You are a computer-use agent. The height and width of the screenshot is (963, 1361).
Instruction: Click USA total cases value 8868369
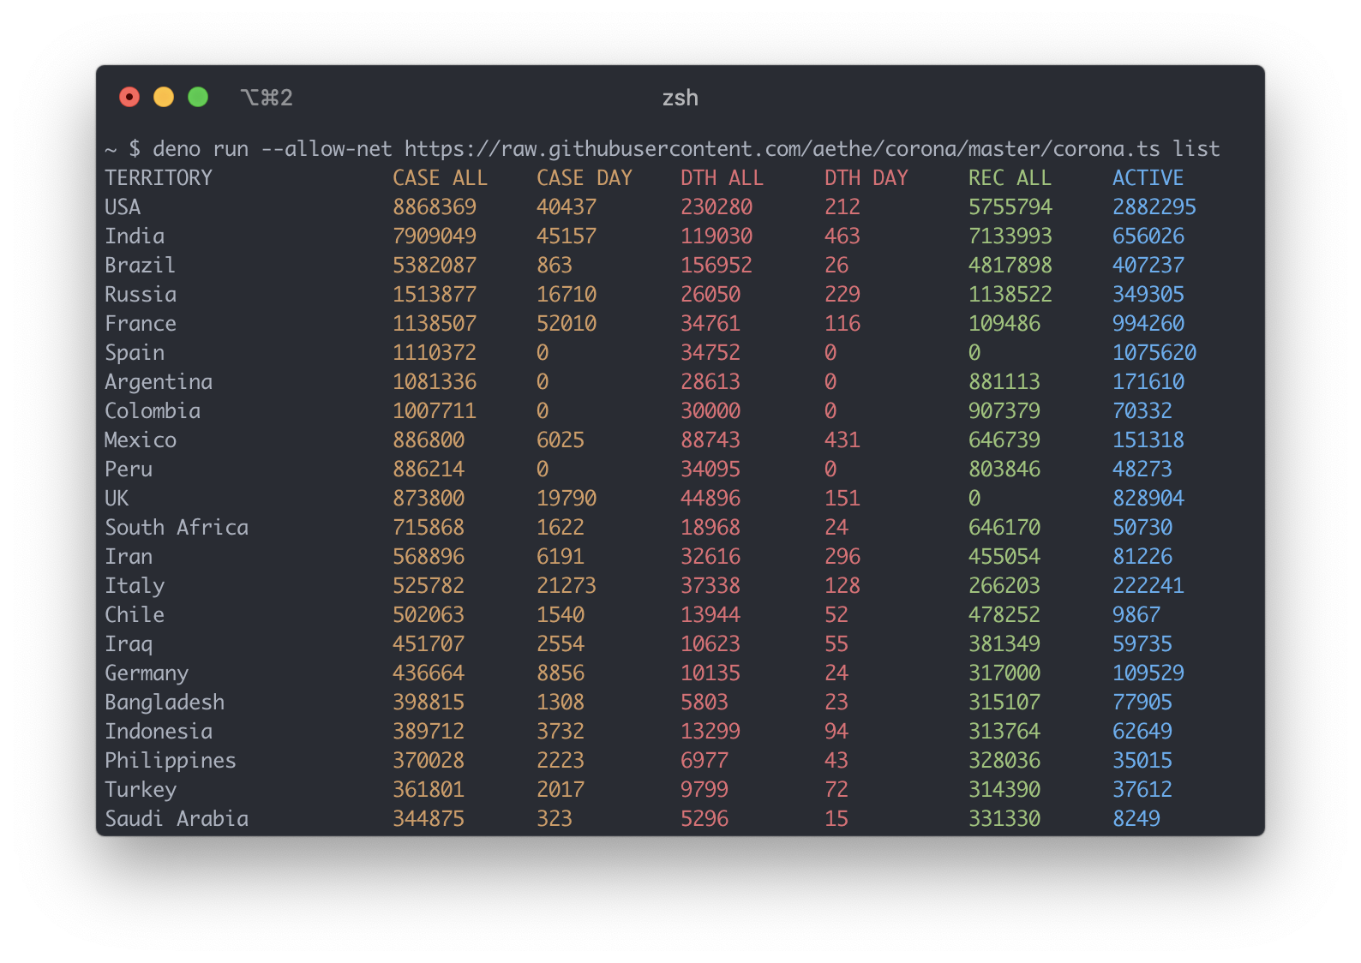click(435, 207)
